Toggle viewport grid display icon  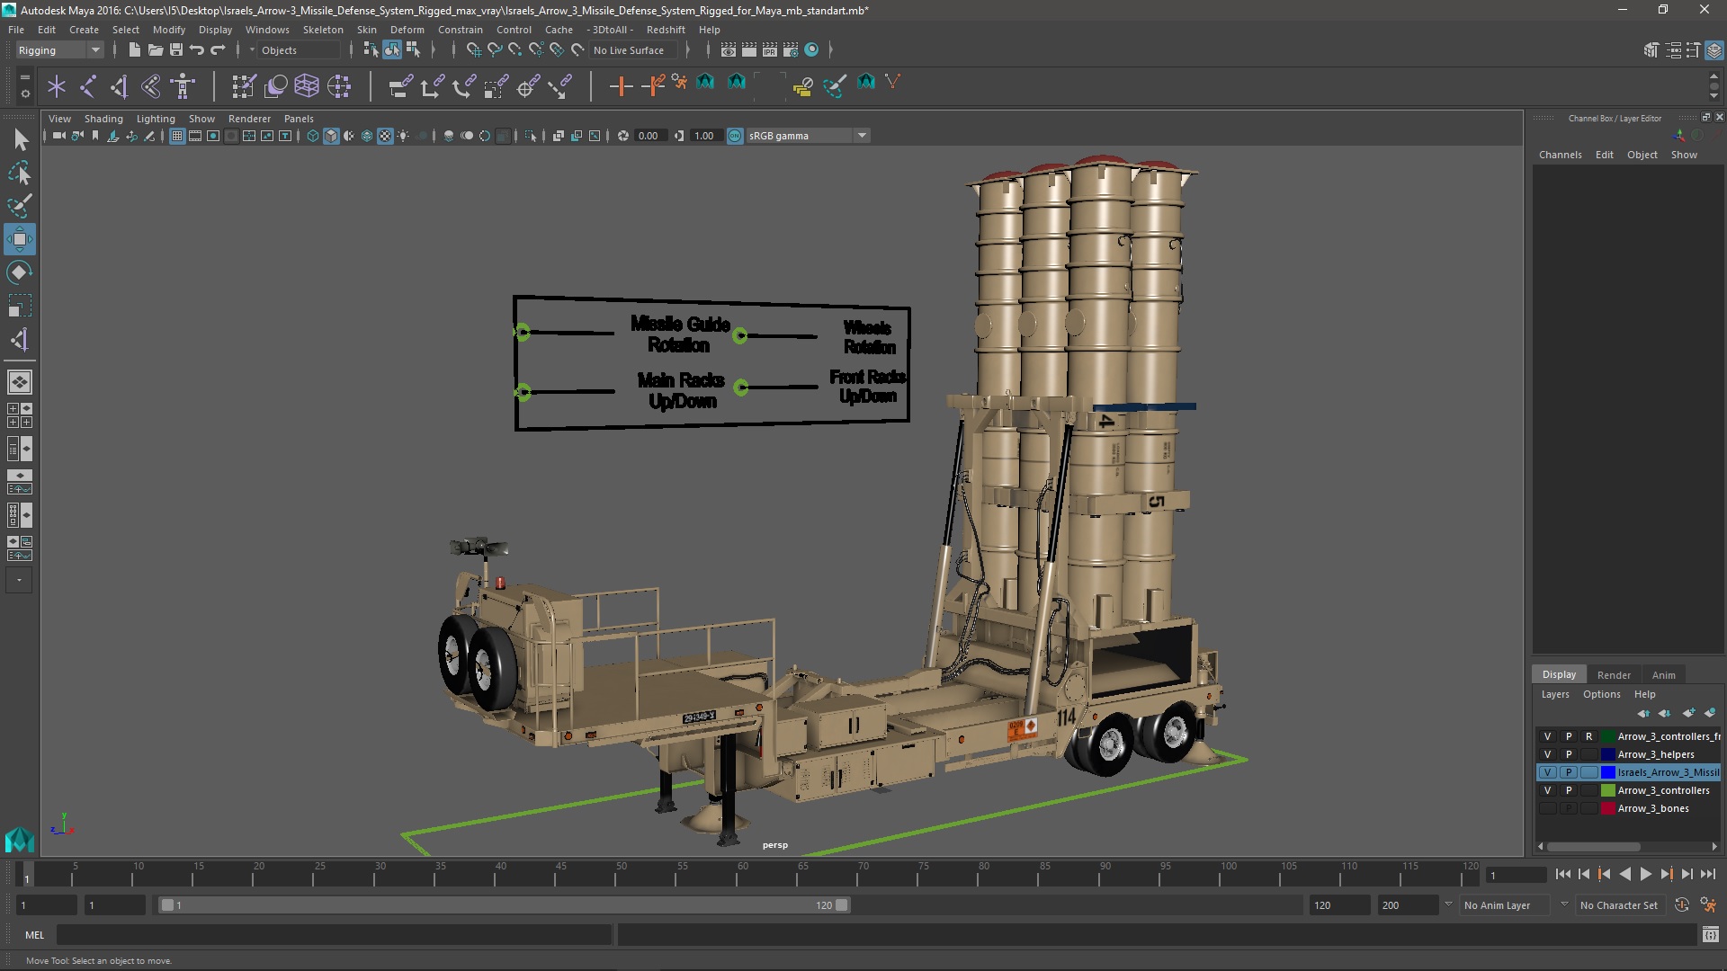(x=177, y=136)
